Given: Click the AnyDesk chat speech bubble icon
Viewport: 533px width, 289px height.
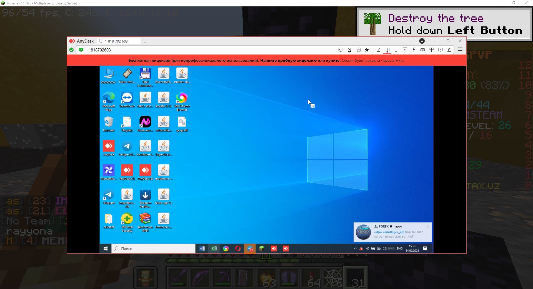Looking at the screenshot, I should tap(405, 50).
